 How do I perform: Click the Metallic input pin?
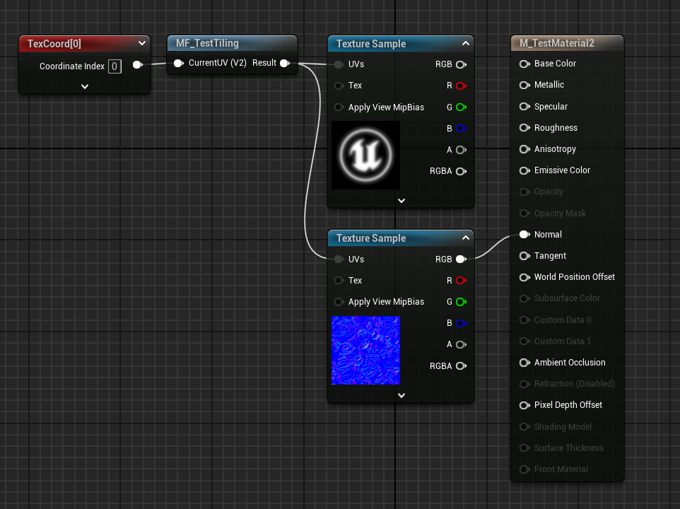[x=524, y=85]
